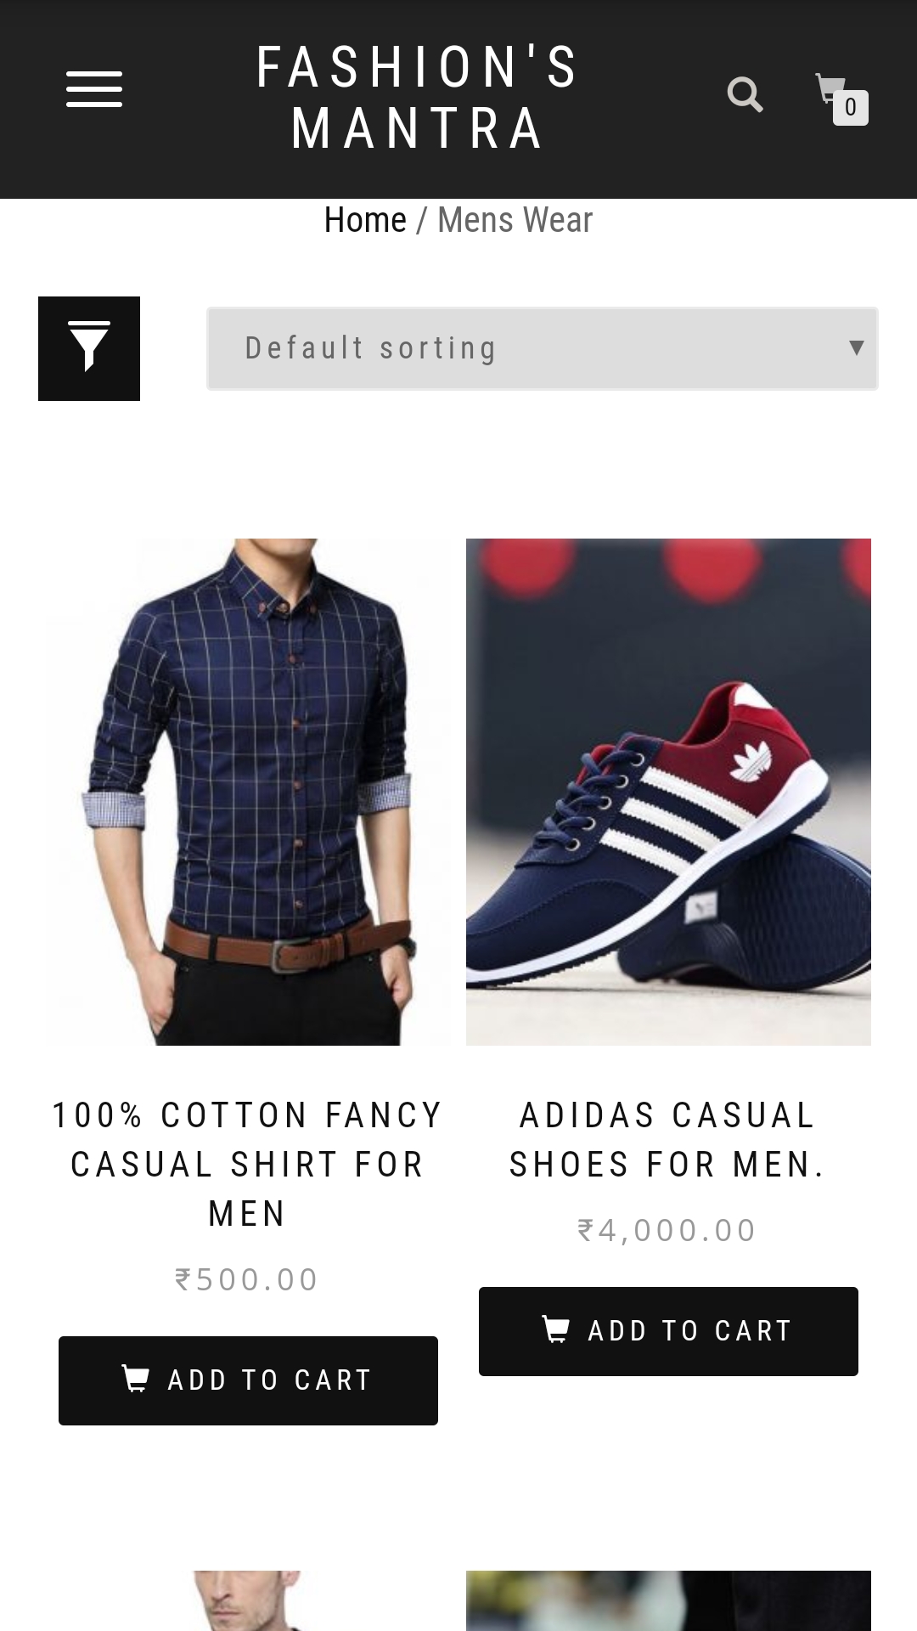
Task: Click cart icon in shoes' Add to Cart
Action: [x=556, y=1329]
